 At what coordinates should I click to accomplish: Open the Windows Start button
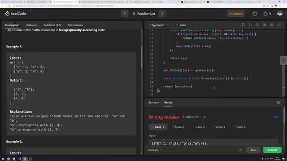[3, 159]
